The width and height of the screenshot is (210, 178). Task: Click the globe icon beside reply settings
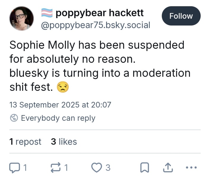point(14,118)
